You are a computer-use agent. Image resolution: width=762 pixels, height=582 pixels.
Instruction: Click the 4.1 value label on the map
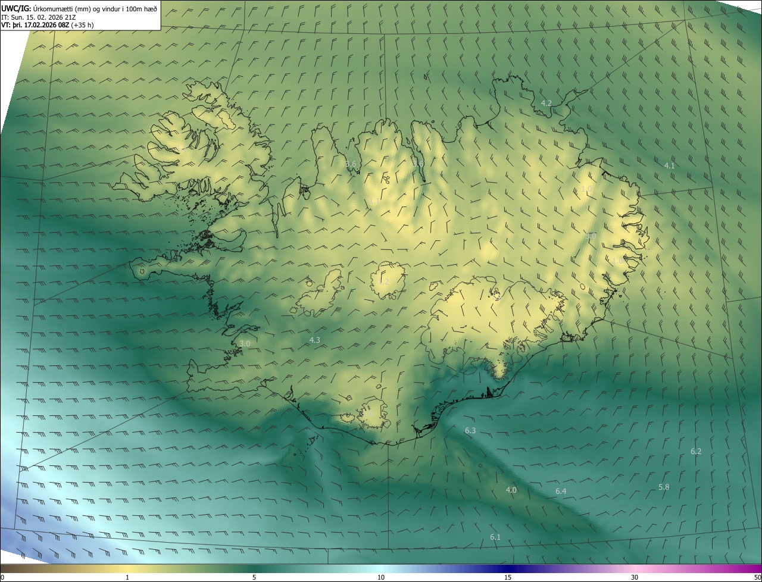pos(669,166)
